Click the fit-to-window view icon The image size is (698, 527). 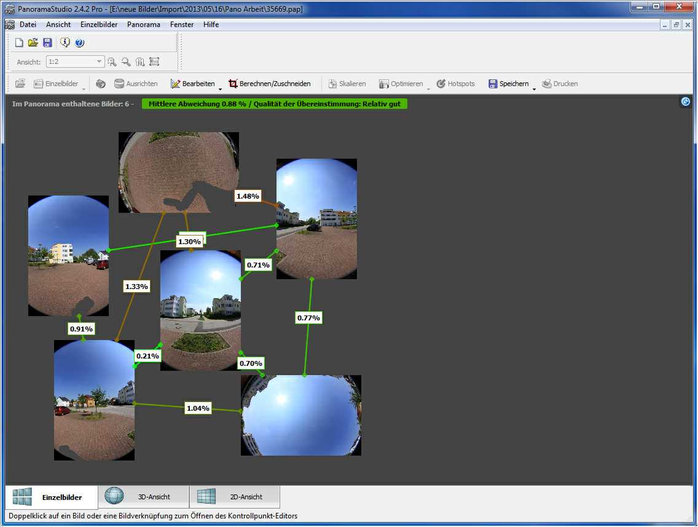154,61
